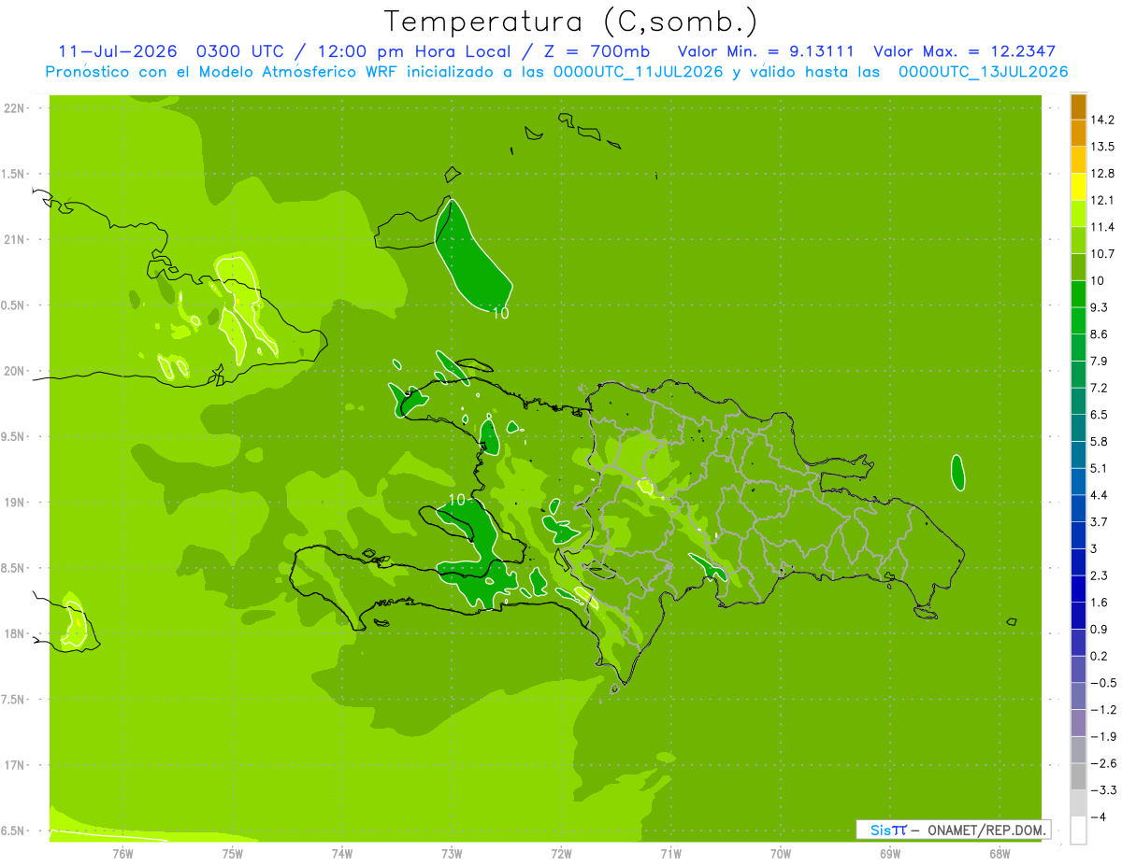Click the '13.5' colorbar value
Viewport: 1122px width, 866px height.
click(x=1102, y=147)
